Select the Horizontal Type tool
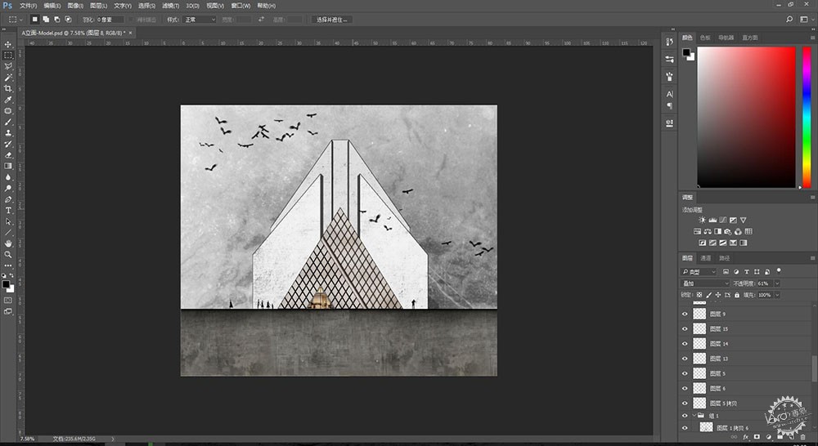Screen dimensions: 818x446 pos(8,211)
